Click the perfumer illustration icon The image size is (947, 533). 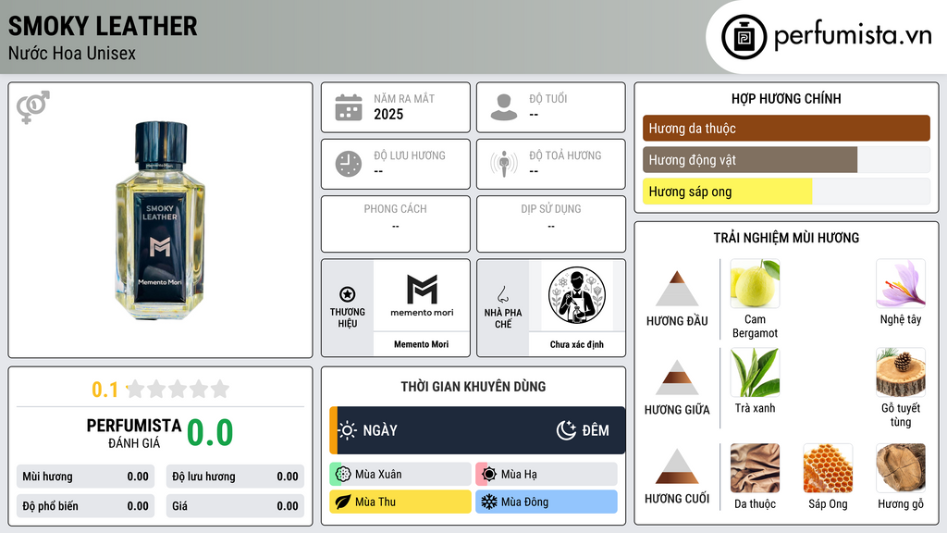pos(577,295)
